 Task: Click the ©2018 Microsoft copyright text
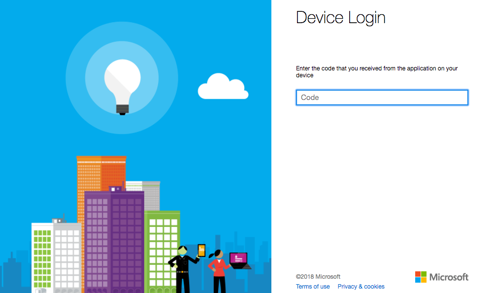pos(318,277)
